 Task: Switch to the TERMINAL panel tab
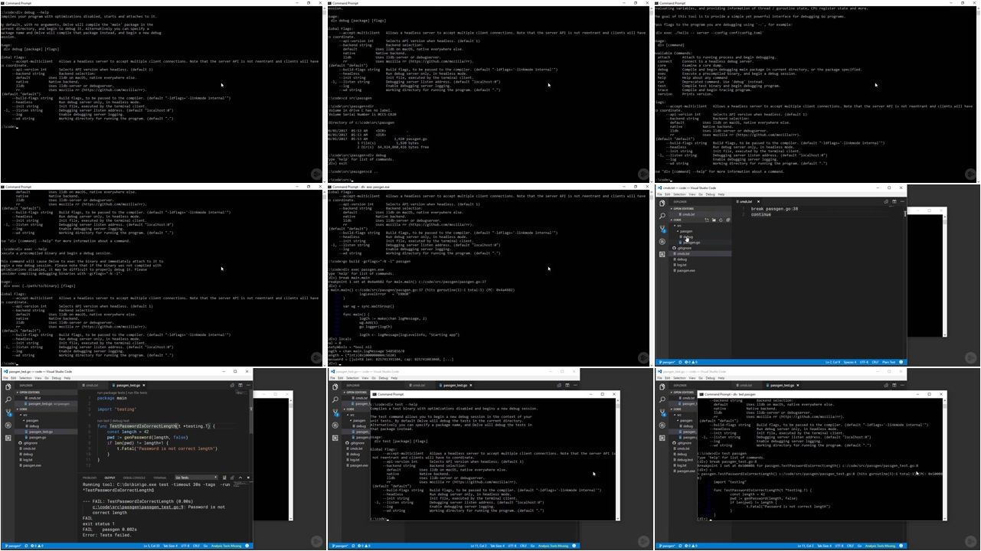[x=160, y=478]
